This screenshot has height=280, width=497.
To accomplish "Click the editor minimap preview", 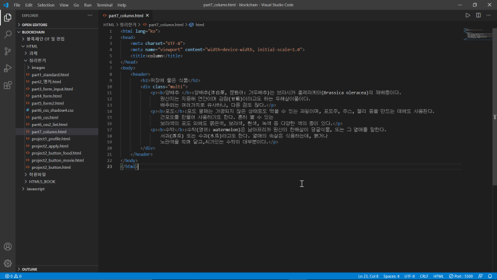I will click(x=478, y=34).
